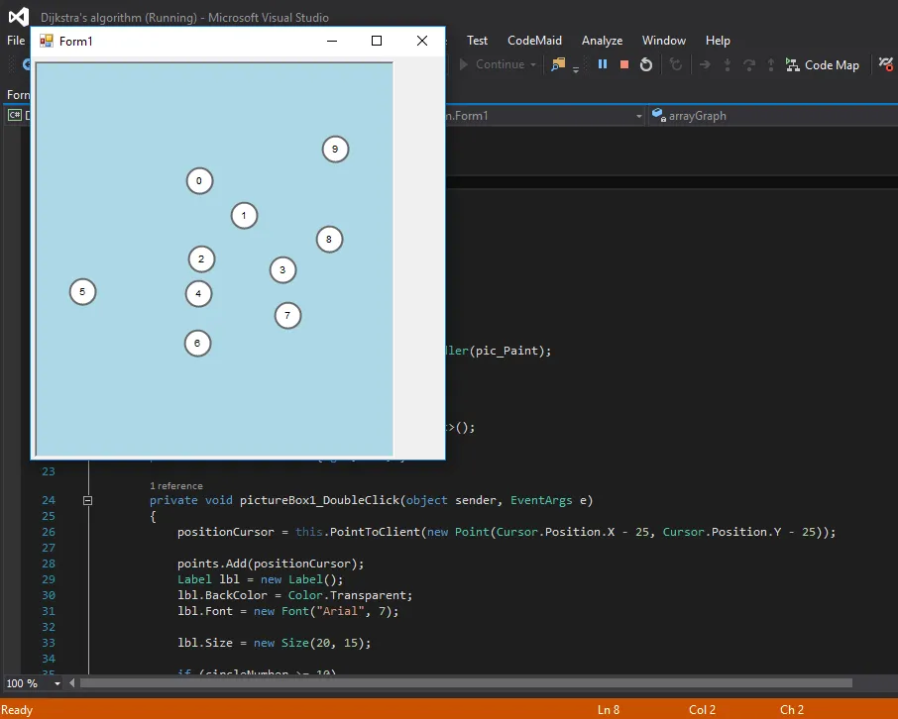Screen dimensions: 898x719
Task: Open the Test menu
Action: tap(477, 41)
